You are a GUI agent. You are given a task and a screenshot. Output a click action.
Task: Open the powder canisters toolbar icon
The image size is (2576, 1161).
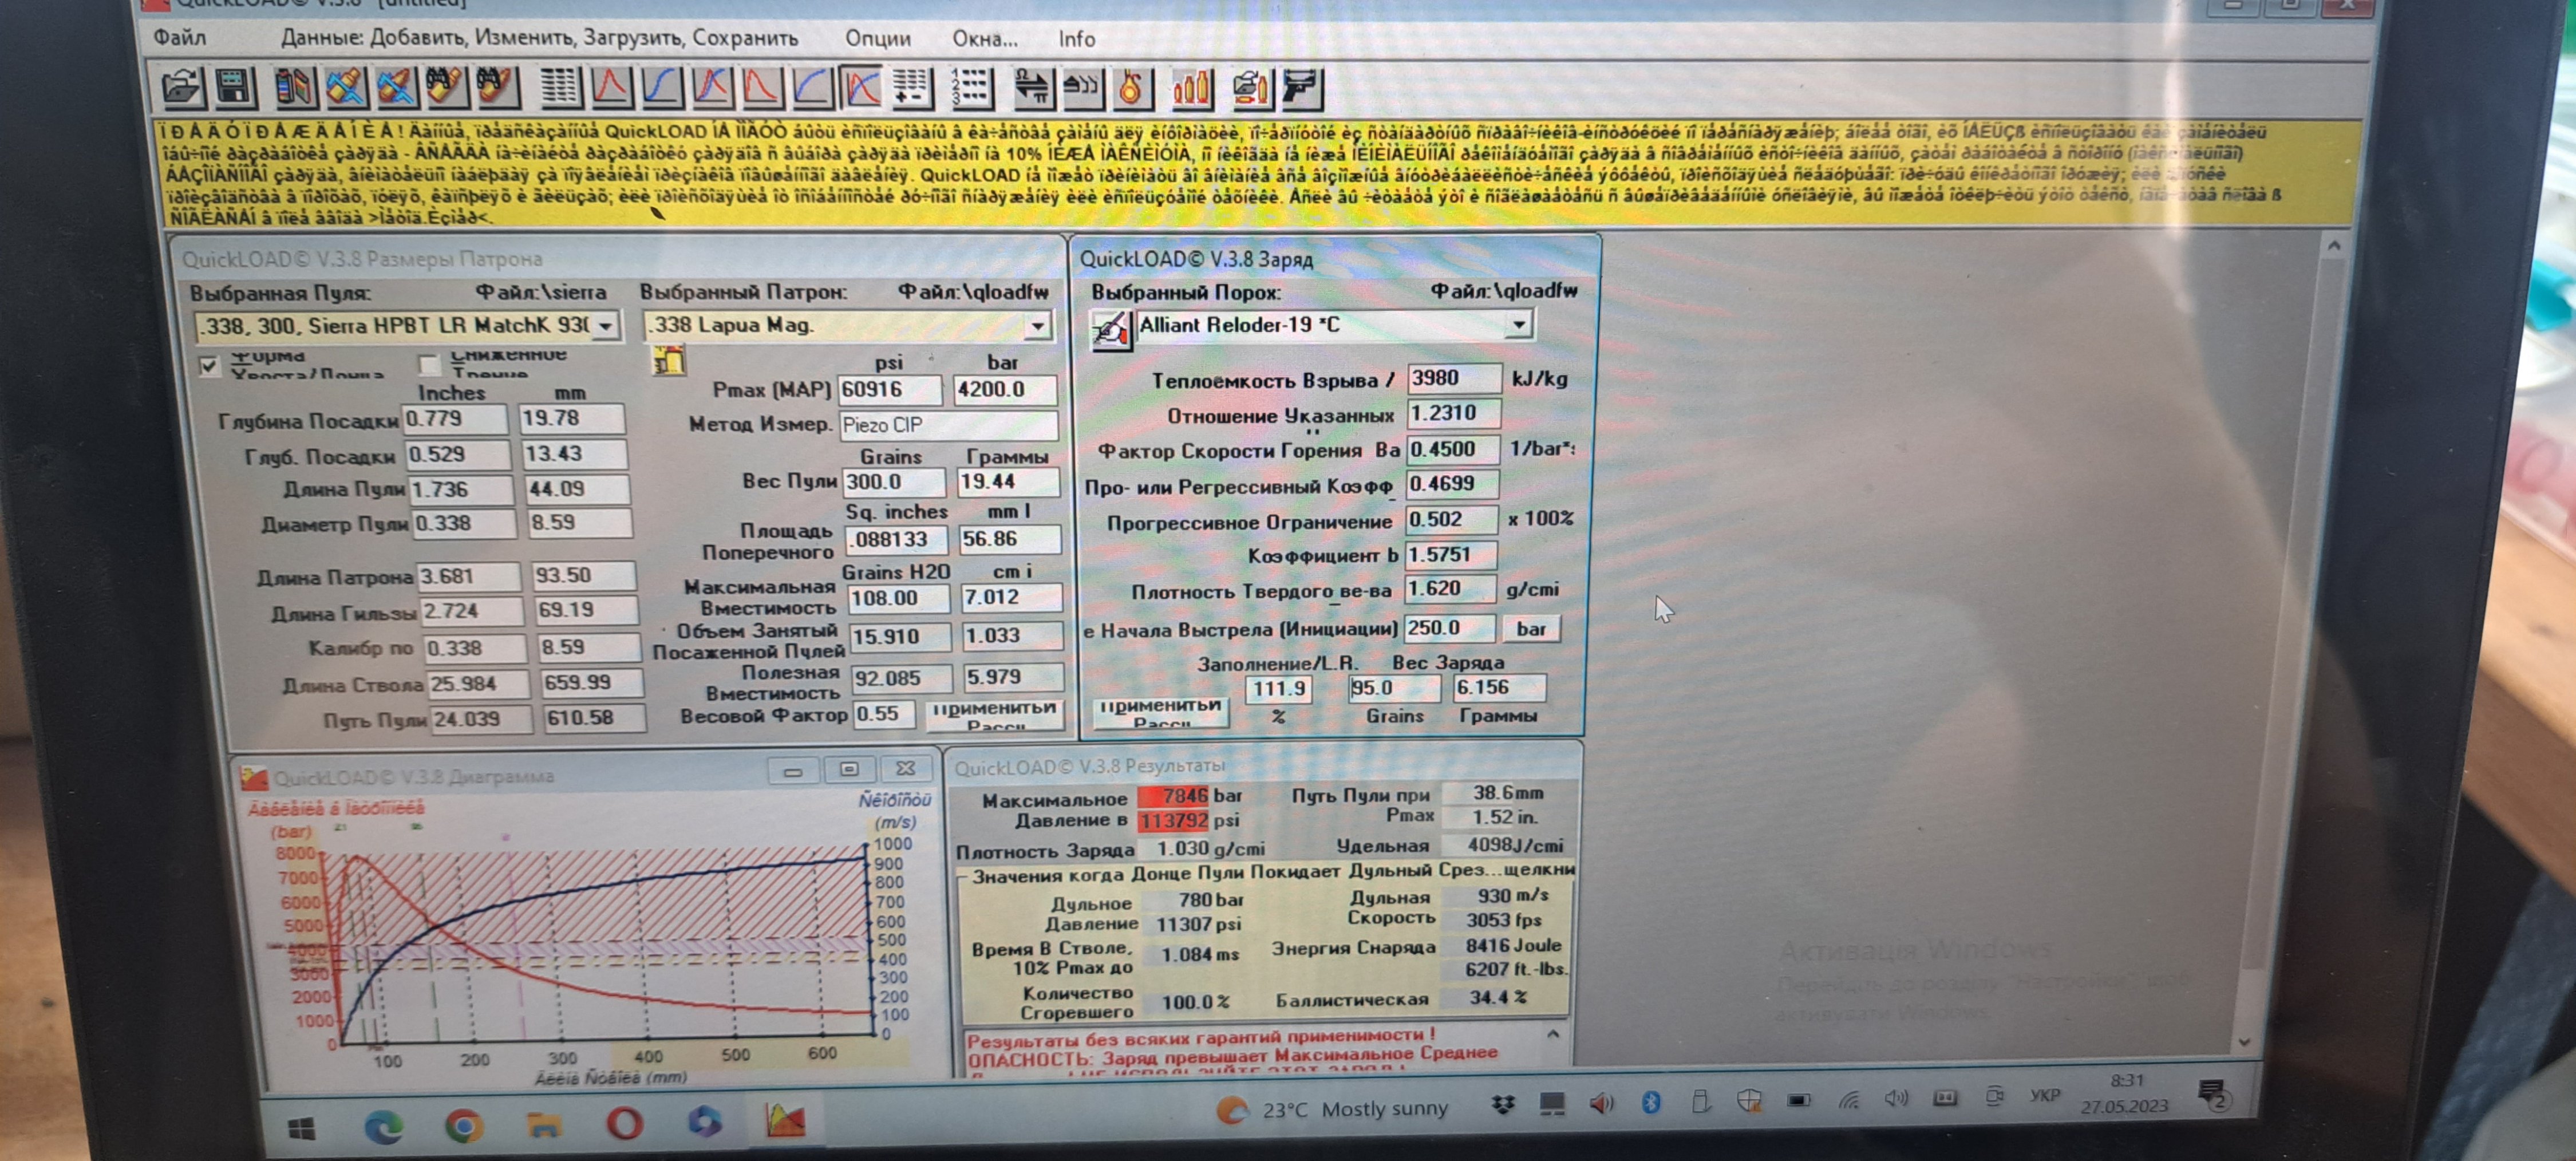[x=294, y=88]
